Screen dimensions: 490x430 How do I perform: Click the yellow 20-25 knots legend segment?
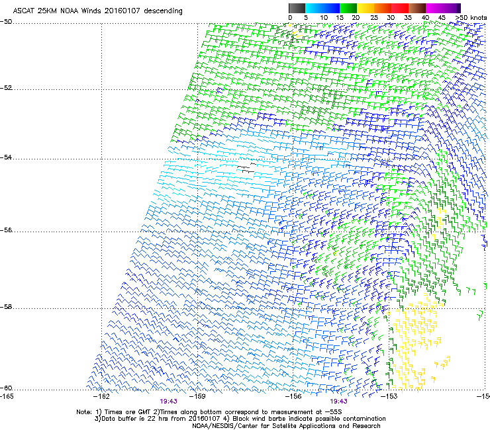[366, 8]
